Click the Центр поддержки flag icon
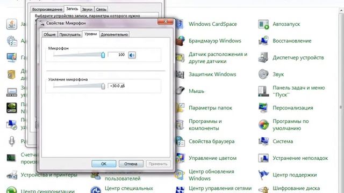The image size is (344, 193). (x=263, y=175)
